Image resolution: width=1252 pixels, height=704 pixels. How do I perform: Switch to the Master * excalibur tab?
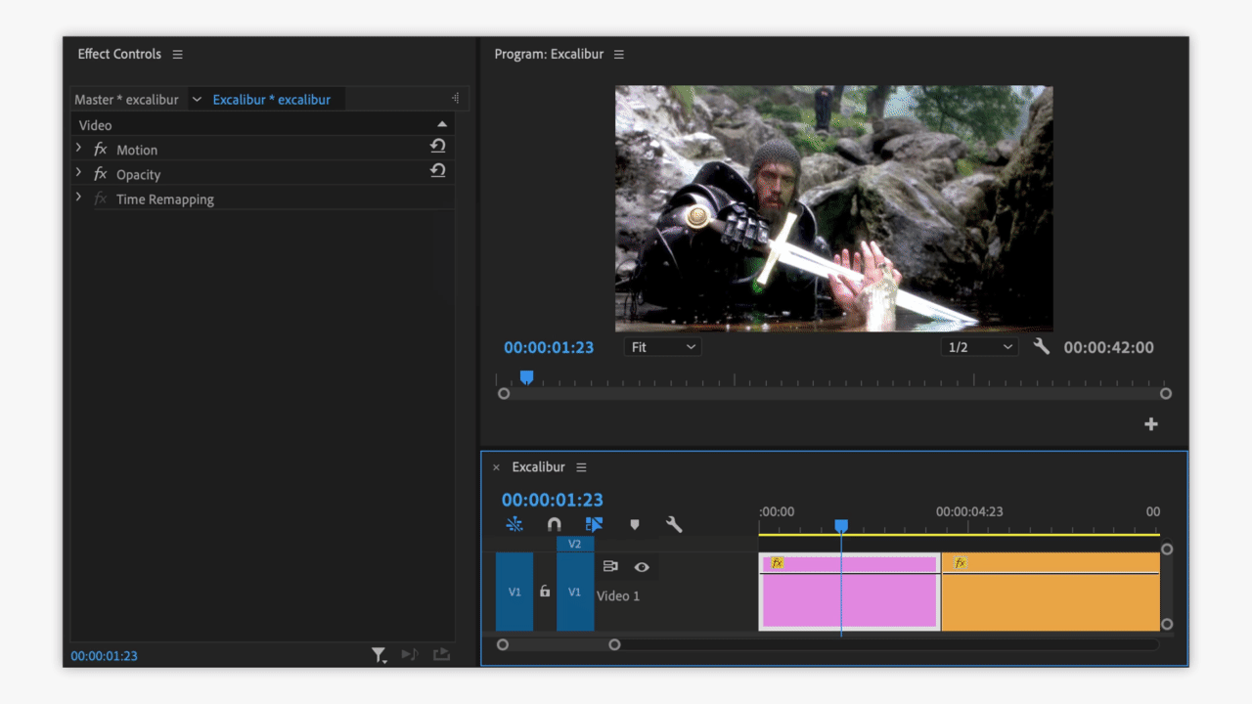(126, 100)
